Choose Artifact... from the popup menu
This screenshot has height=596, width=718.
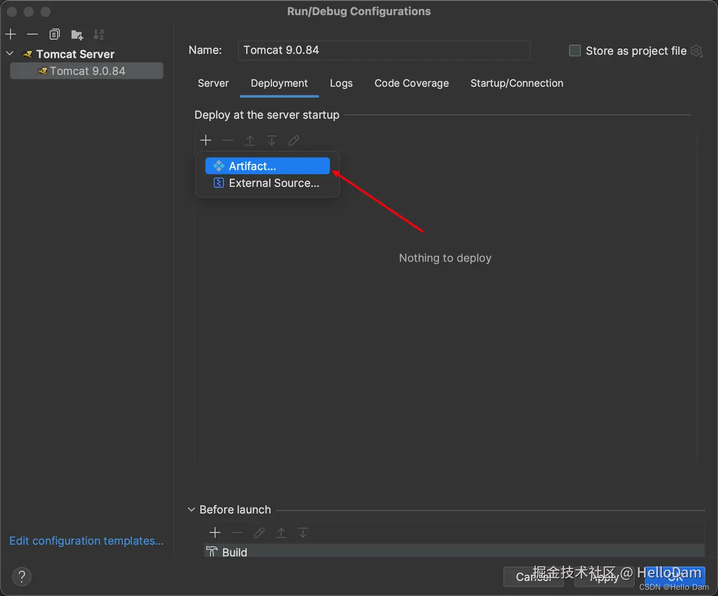pos(268,166)
